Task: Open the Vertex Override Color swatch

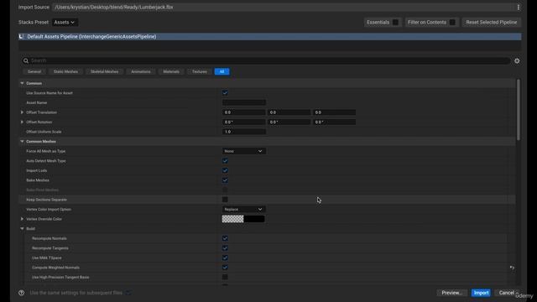Action: coord(243,219)
